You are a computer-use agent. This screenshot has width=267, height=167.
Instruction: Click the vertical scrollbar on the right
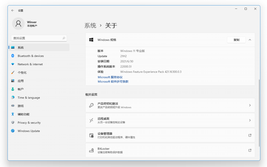point(259,113)
